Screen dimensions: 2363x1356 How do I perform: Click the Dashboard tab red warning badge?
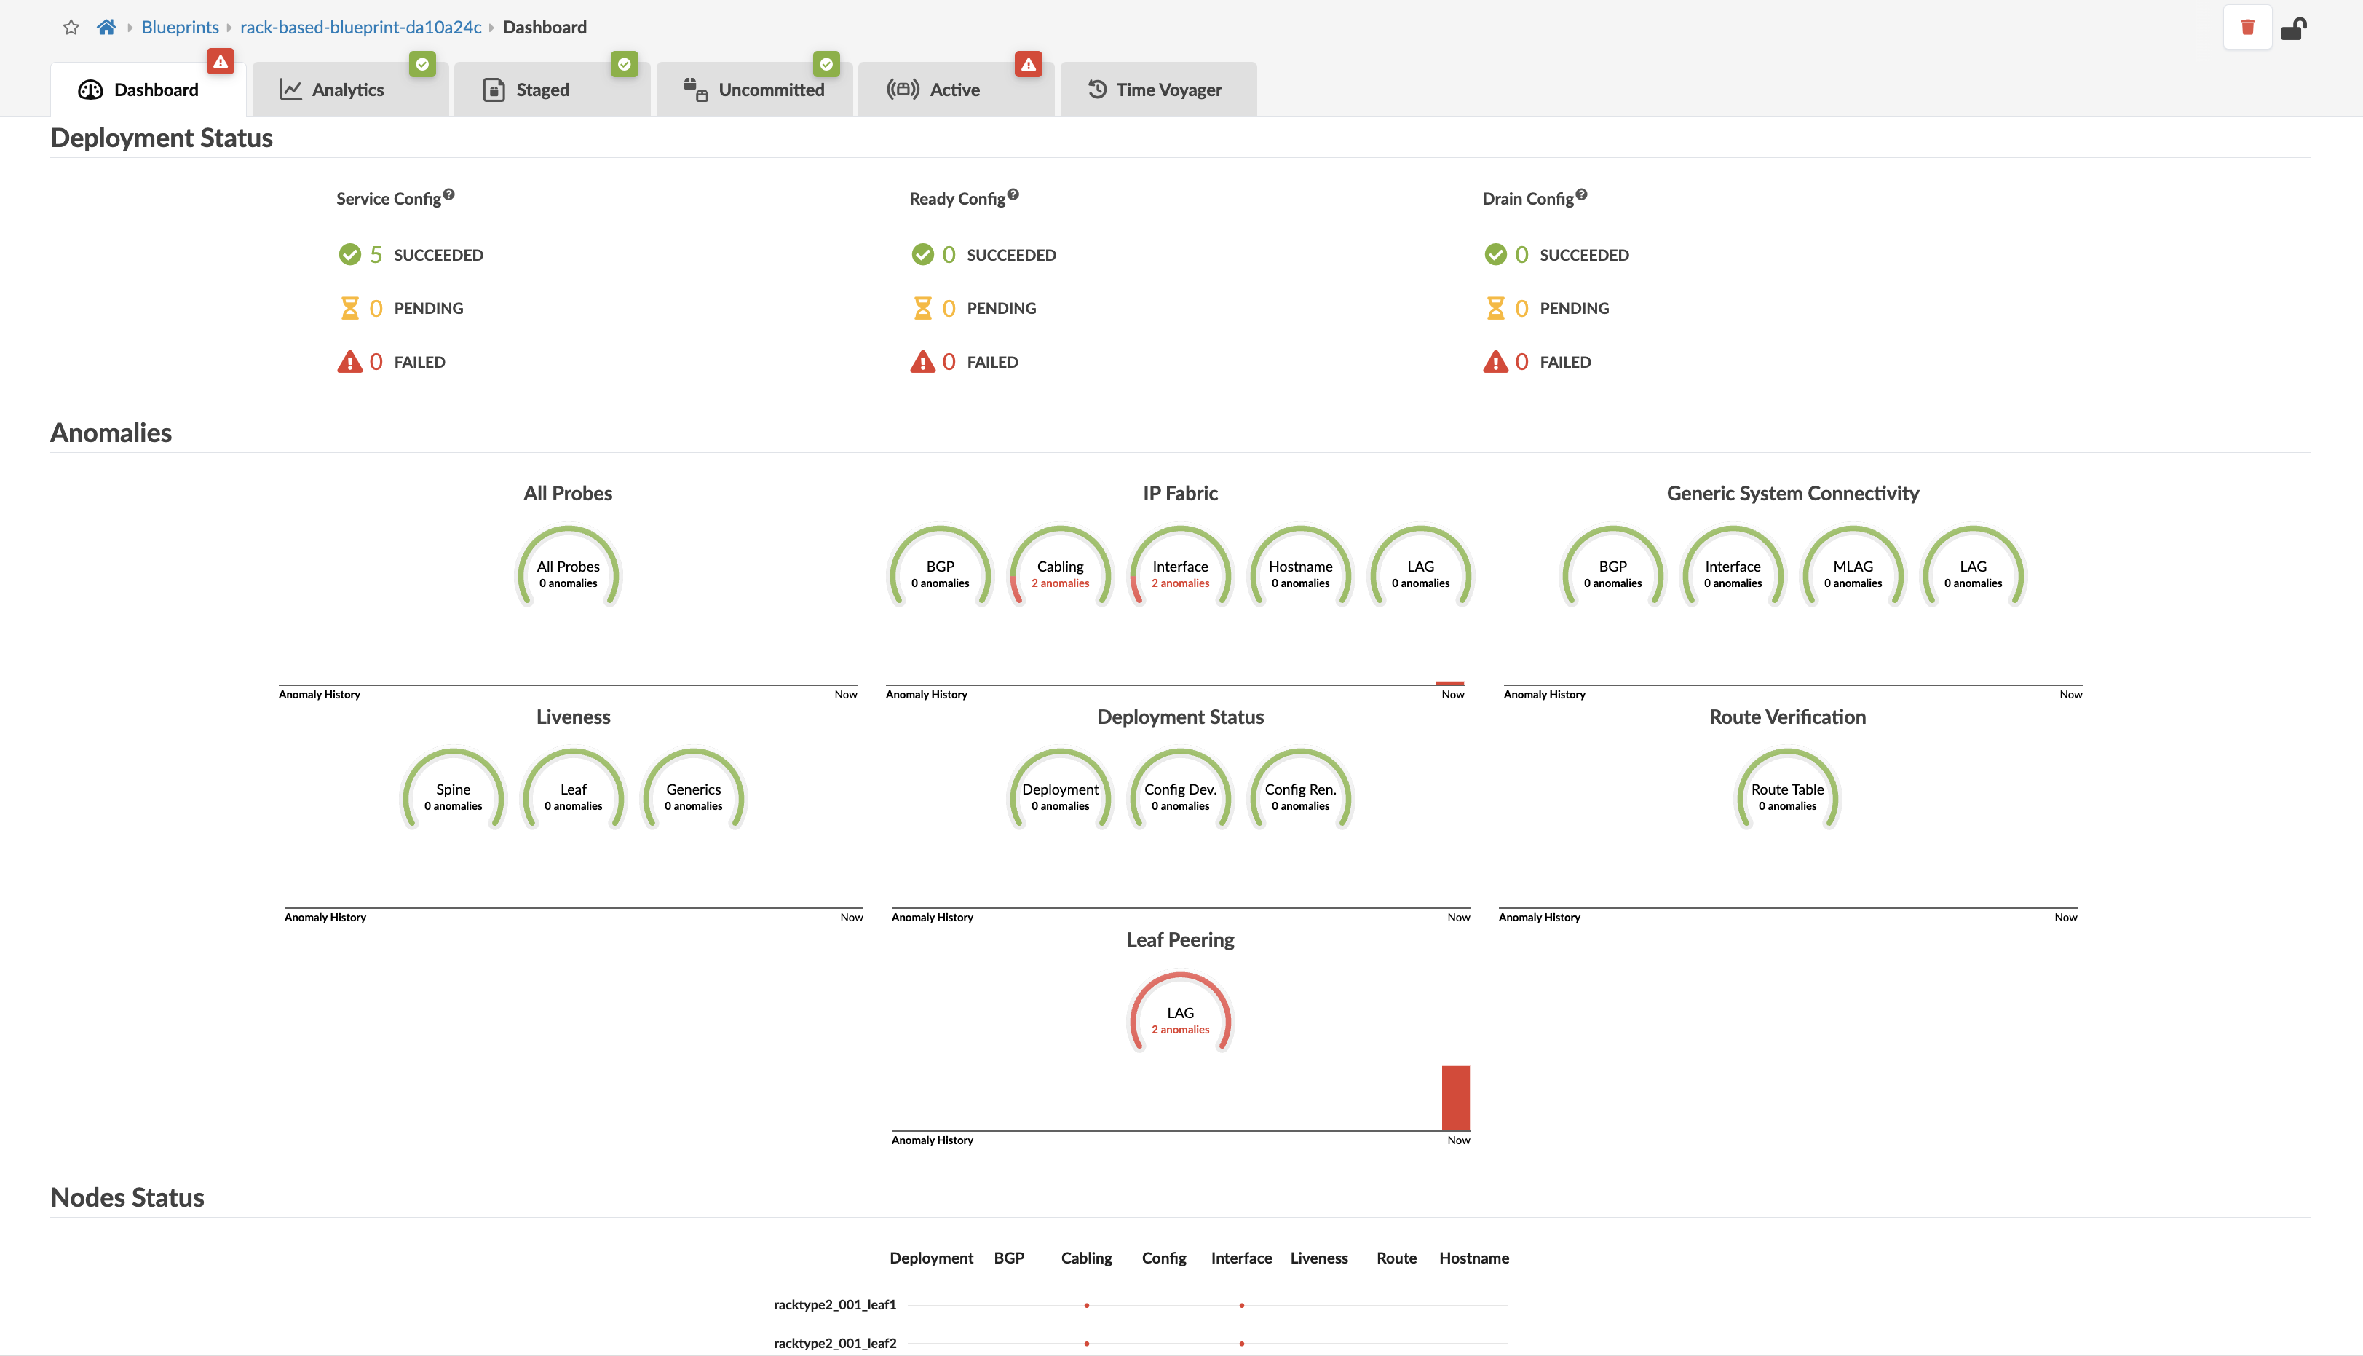click(x=221, y=63)
